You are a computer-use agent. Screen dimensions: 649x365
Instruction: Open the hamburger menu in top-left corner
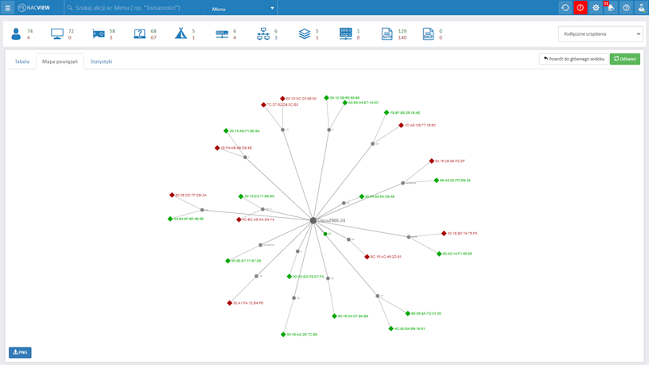coord(8,8)
